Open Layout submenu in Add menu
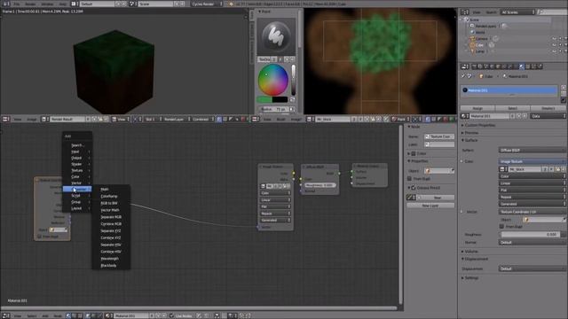Screen dimensions: 568x319 [x=77, y=208]
